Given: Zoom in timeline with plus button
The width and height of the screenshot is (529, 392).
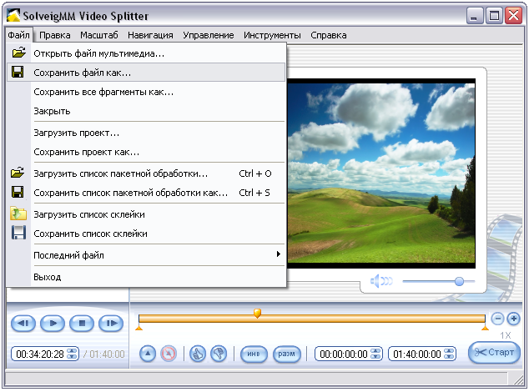Looking at the screenshot, I should [513, 319].
